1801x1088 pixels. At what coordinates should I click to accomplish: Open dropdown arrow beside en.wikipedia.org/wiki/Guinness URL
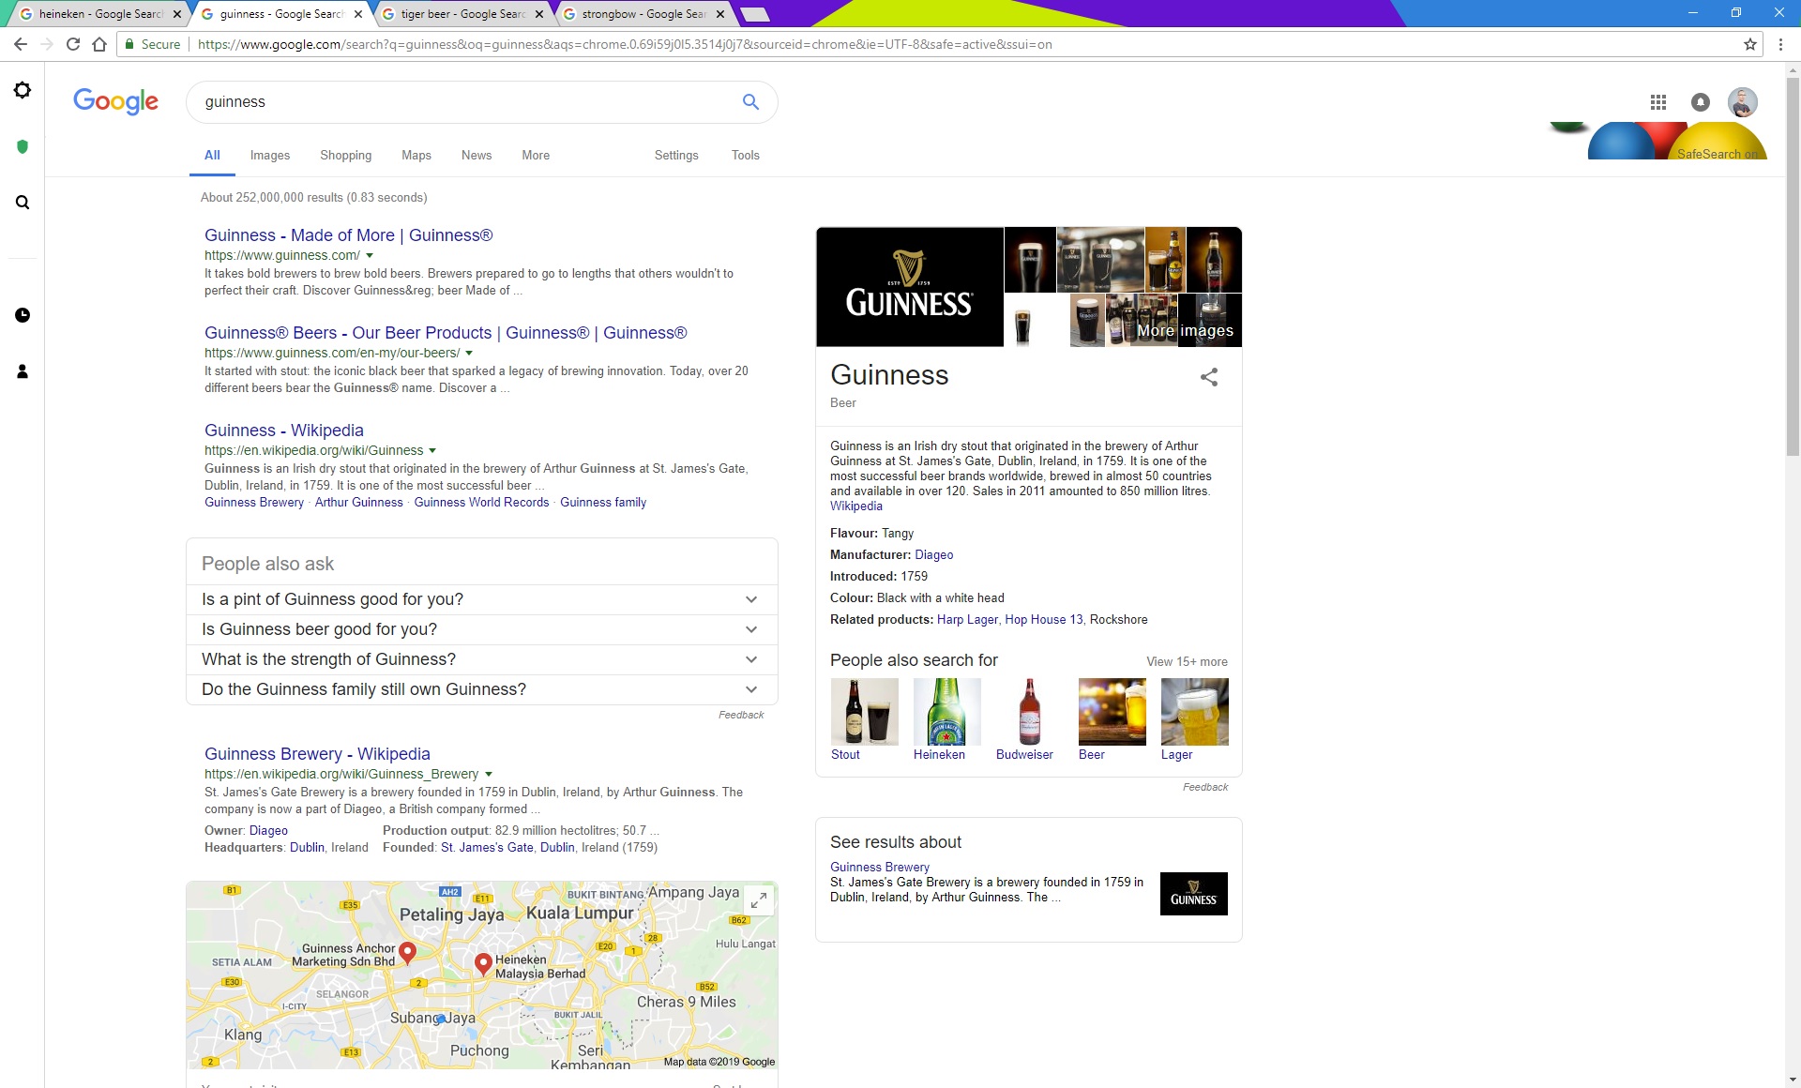432,450
